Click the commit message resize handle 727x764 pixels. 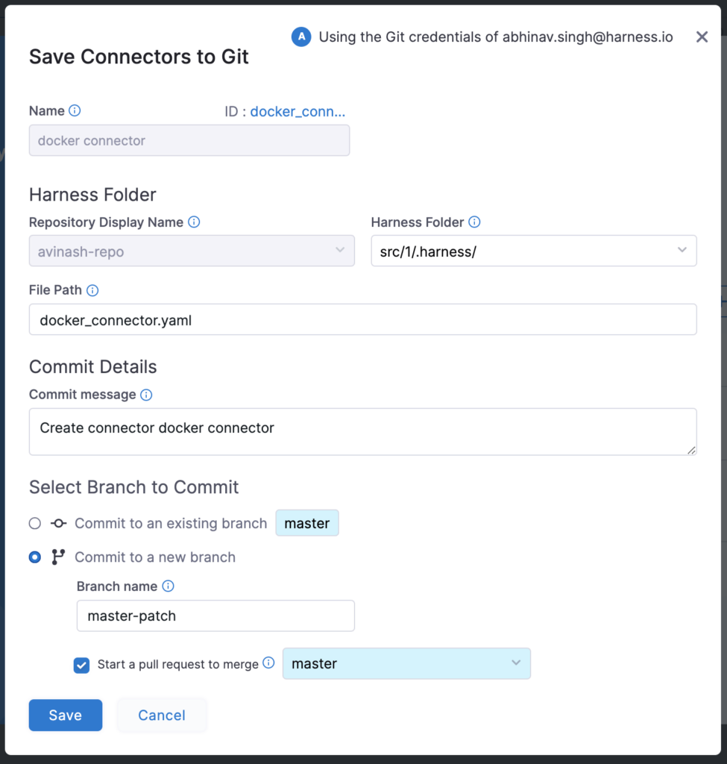(691, 450)
